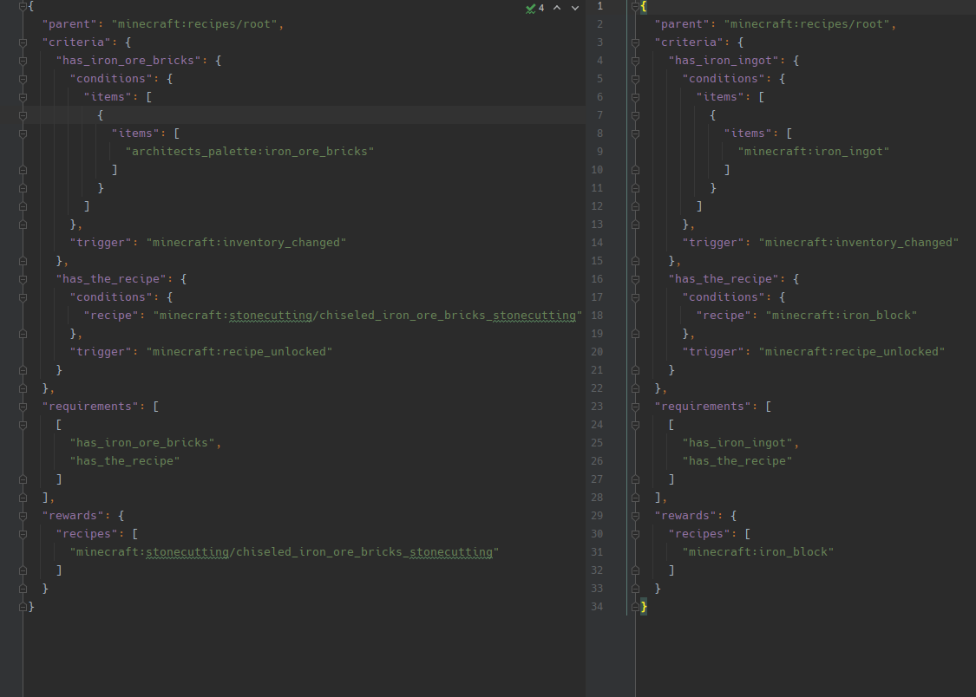This screenshot has height=697, width=976.
Task: Click line number 14 in gutter
Action: click(597, 243)
